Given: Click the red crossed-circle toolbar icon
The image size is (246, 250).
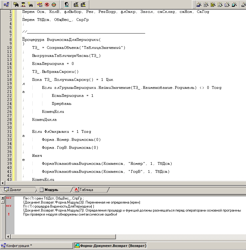Looking at the screenshot, I should pyautogui.click(x=47, y=5).
